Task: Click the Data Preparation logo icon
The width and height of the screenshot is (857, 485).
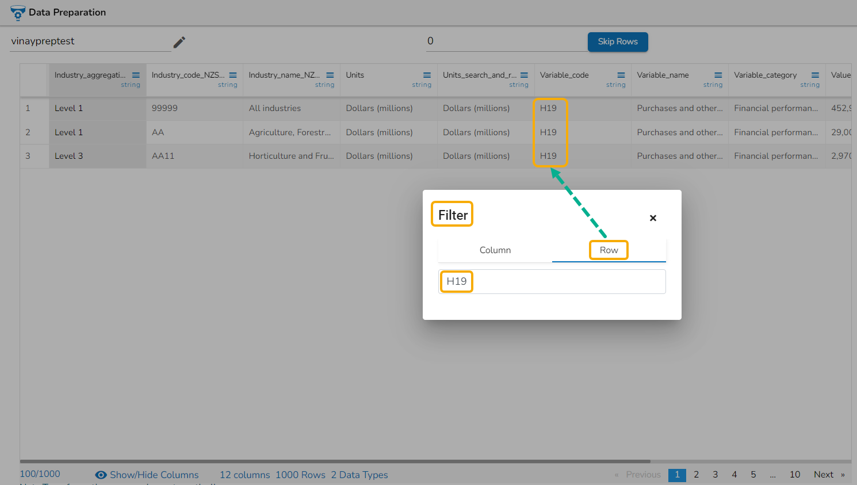Action: 18,13
